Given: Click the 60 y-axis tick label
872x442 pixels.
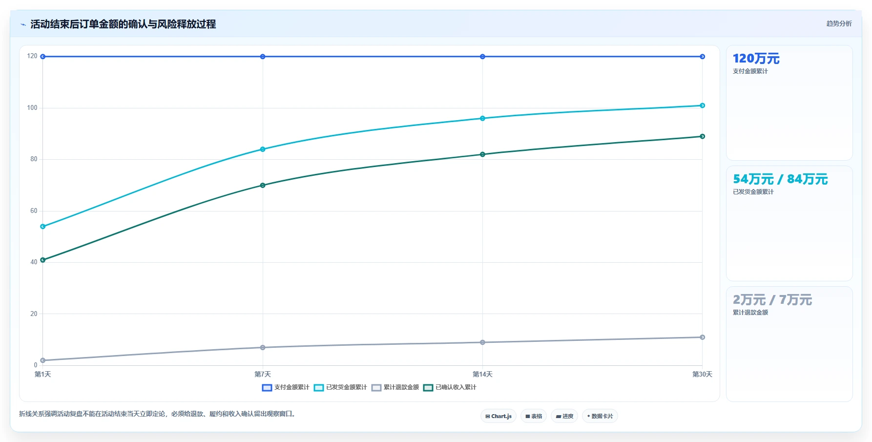Looking at the screenshot, I should point(34,211).
